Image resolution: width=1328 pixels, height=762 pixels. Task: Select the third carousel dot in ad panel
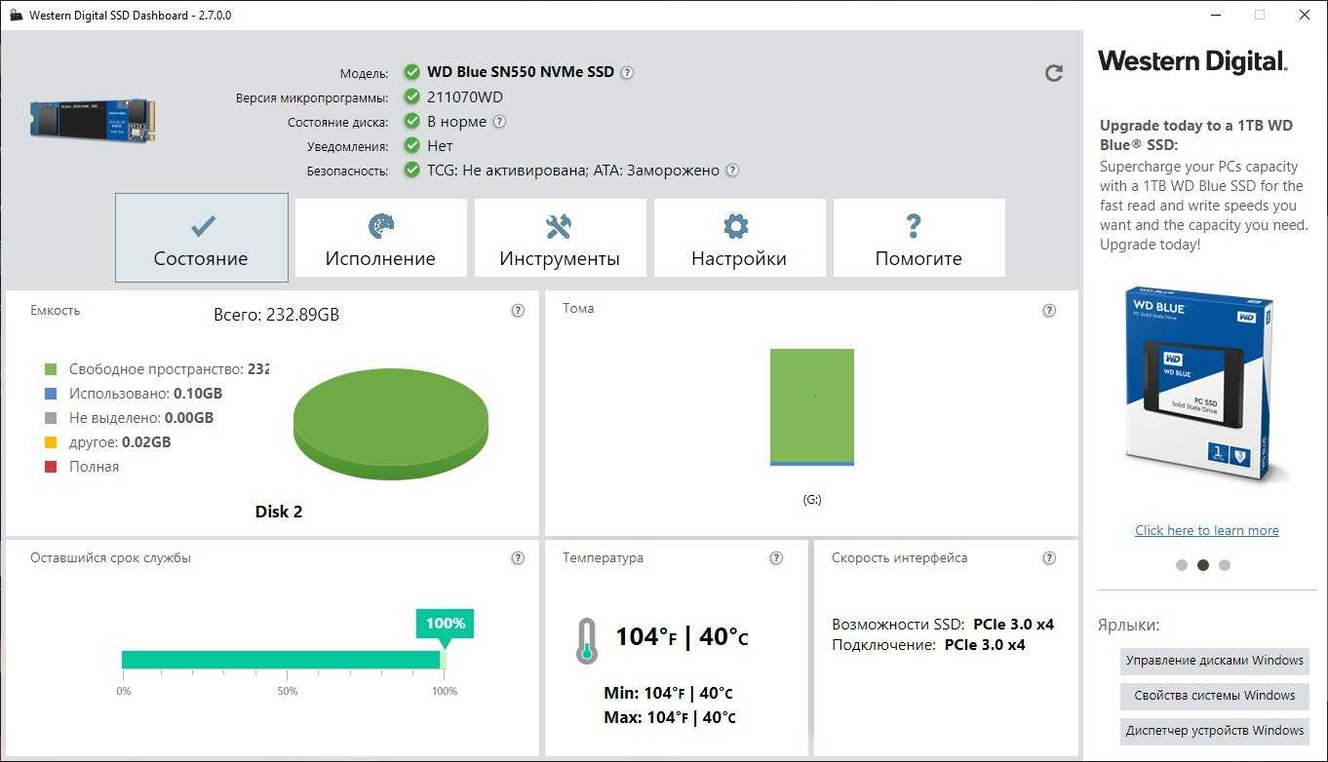pyautogui.click(x=1225, y=565)
